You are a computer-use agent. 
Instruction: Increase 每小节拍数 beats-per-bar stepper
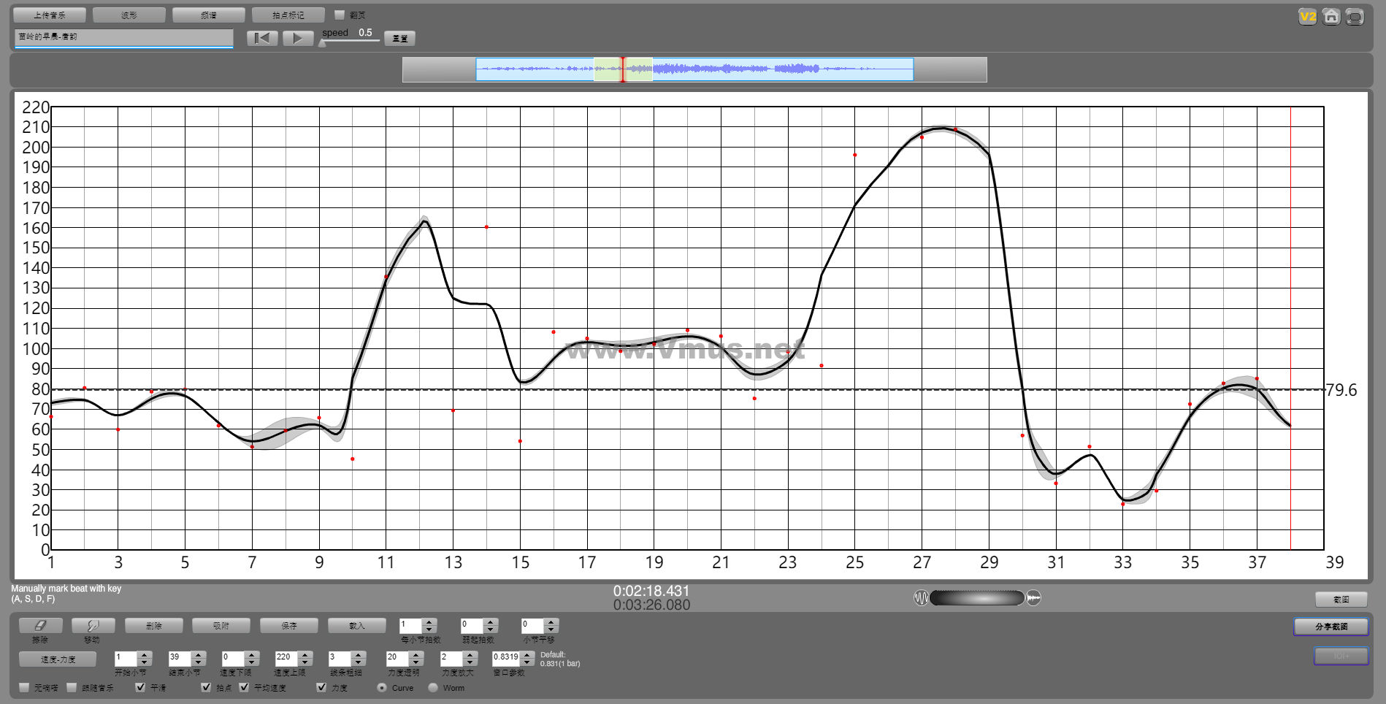pos(429,622)
